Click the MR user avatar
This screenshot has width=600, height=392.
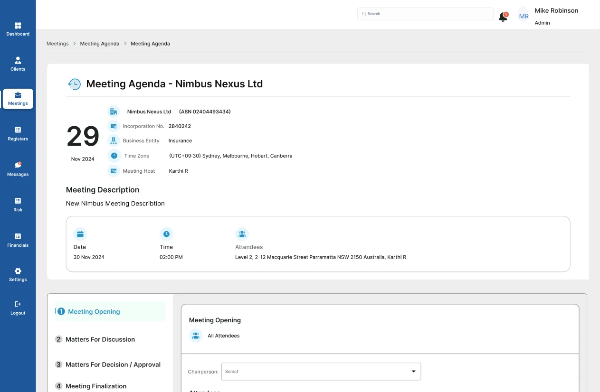point(524,16)
